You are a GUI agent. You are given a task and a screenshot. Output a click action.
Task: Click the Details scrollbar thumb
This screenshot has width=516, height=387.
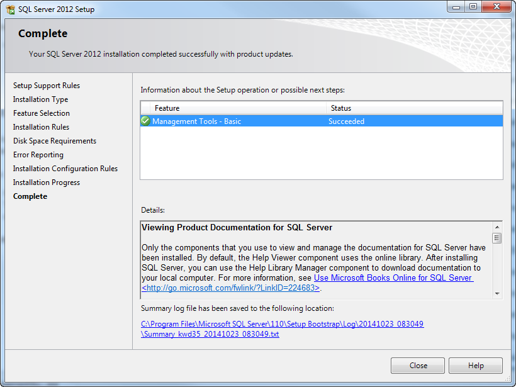[497, 238]
